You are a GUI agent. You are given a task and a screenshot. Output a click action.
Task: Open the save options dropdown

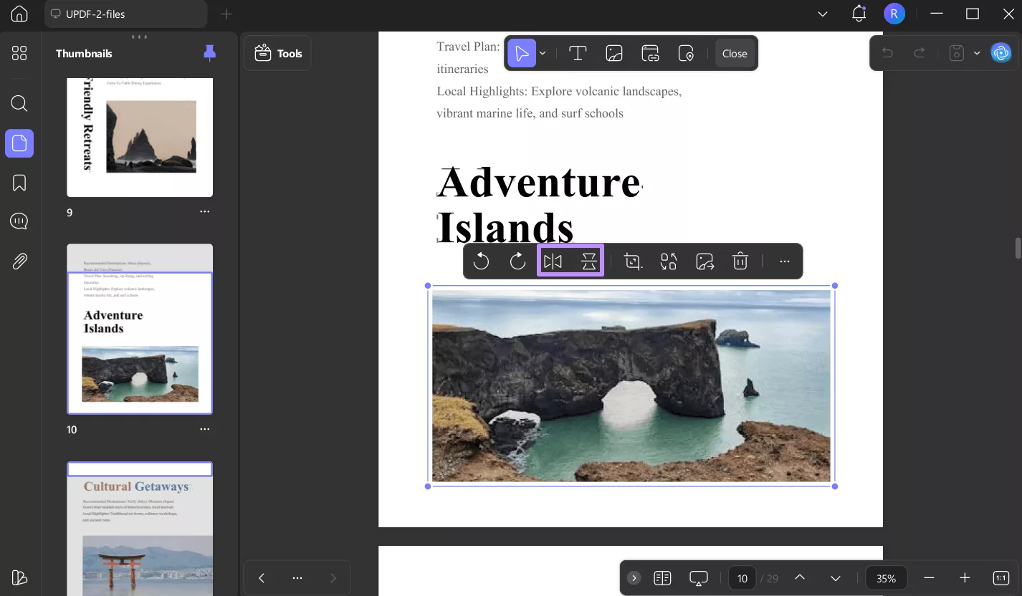[x=977, y=53]
